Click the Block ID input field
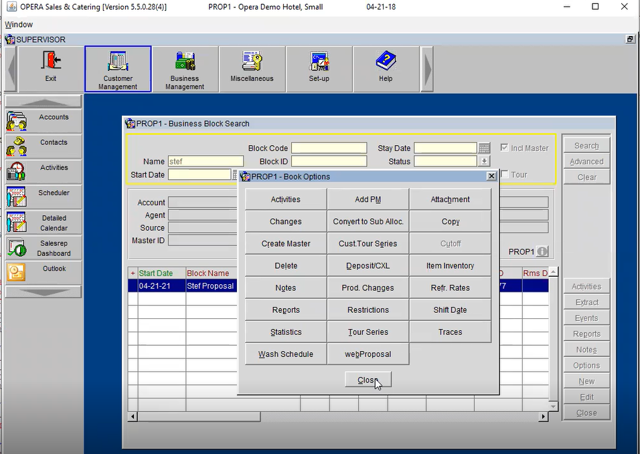This screenshot has height=454, width=640. coord(329,161)
